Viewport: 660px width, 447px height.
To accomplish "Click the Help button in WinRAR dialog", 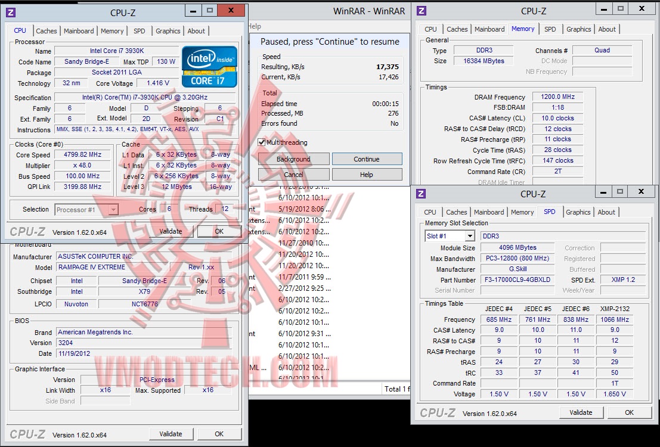I will pos(367,175).
